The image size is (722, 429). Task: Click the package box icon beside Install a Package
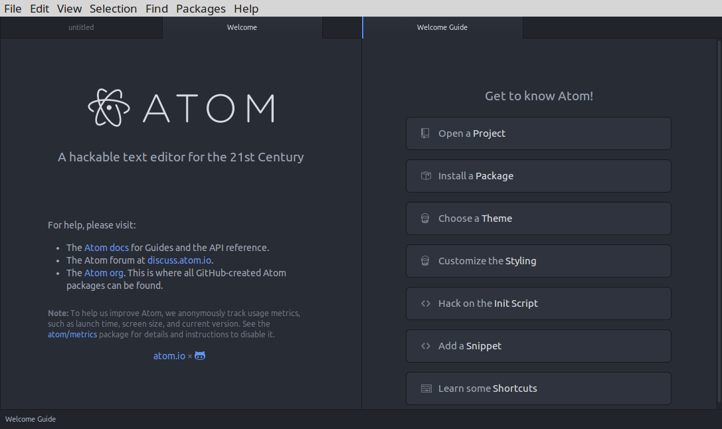coord(426,176)
